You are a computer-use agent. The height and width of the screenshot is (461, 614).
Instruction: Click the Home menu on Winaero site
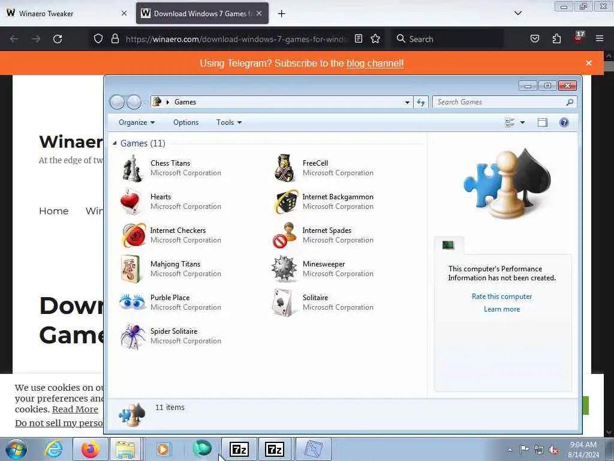point(53,211)
